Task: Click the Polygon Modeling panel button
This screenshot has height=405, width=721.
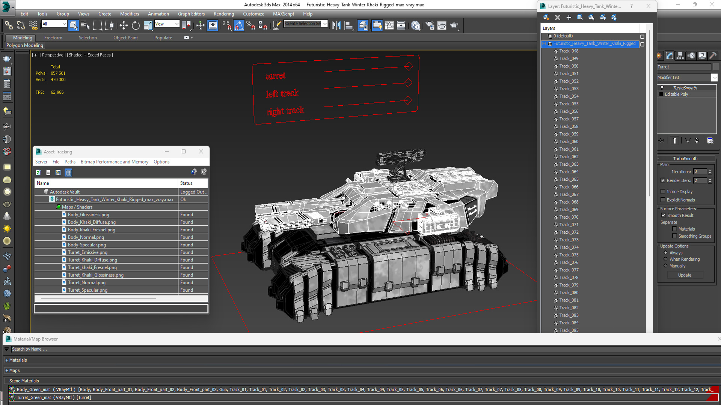Action: click(25, 45)
